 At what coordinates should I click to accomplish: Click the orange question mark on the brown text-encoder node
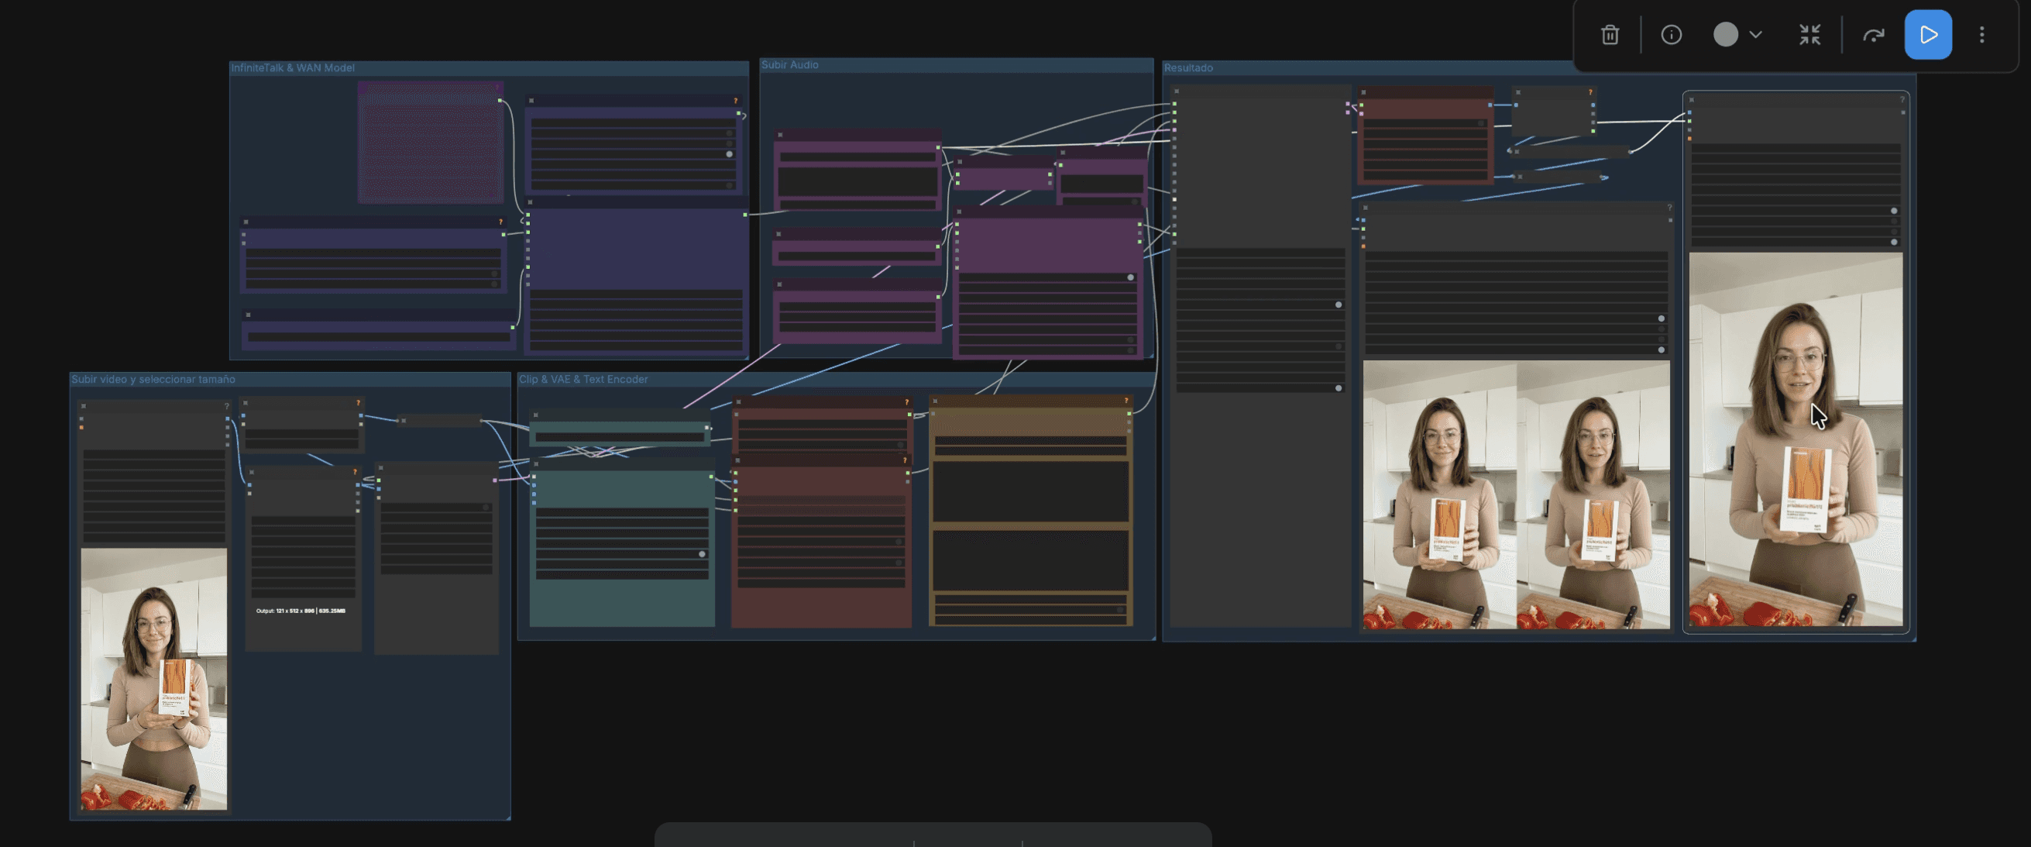(x=1126, y=401)
